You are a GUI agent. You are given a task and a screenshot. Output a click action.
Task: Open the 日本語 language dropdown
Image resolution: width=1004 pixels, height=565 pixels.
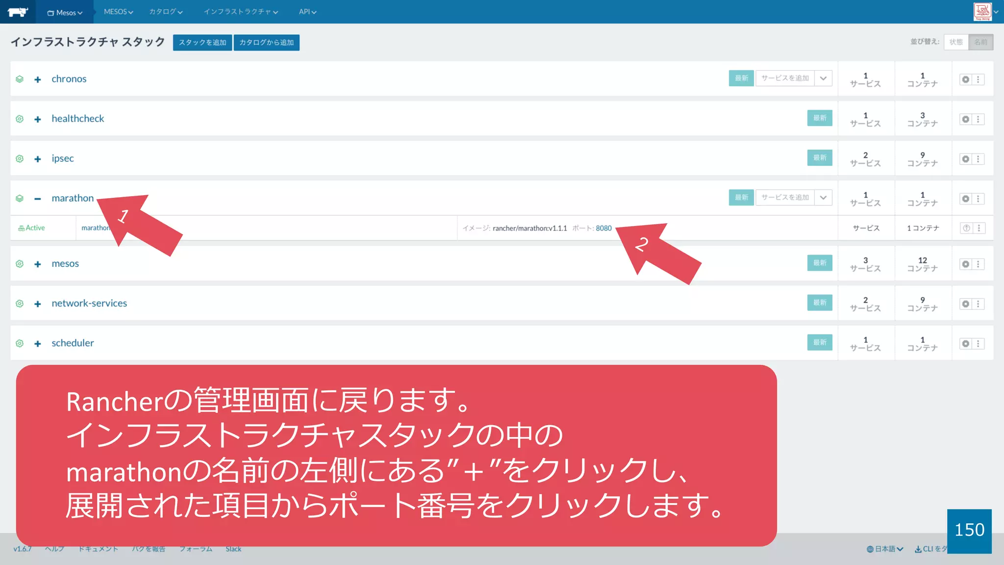[x=885, y=549]
